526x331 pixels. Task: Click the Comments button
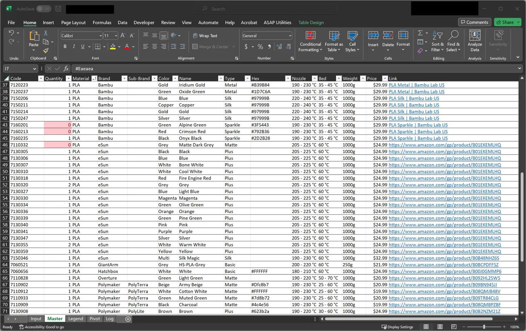[474, 22]
